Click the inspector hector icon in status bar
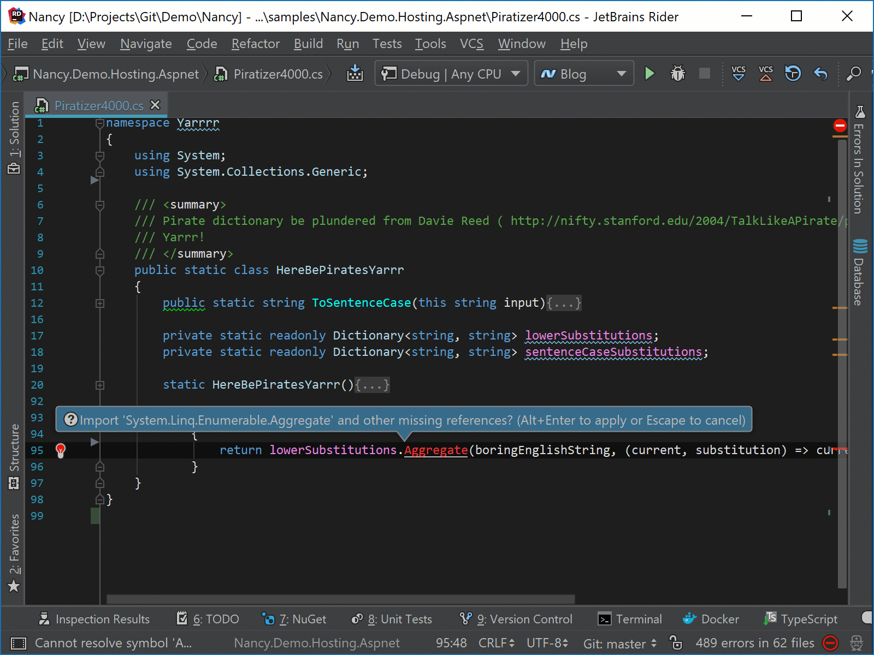Viewport: 874px width, 655px height. (857, 643)
